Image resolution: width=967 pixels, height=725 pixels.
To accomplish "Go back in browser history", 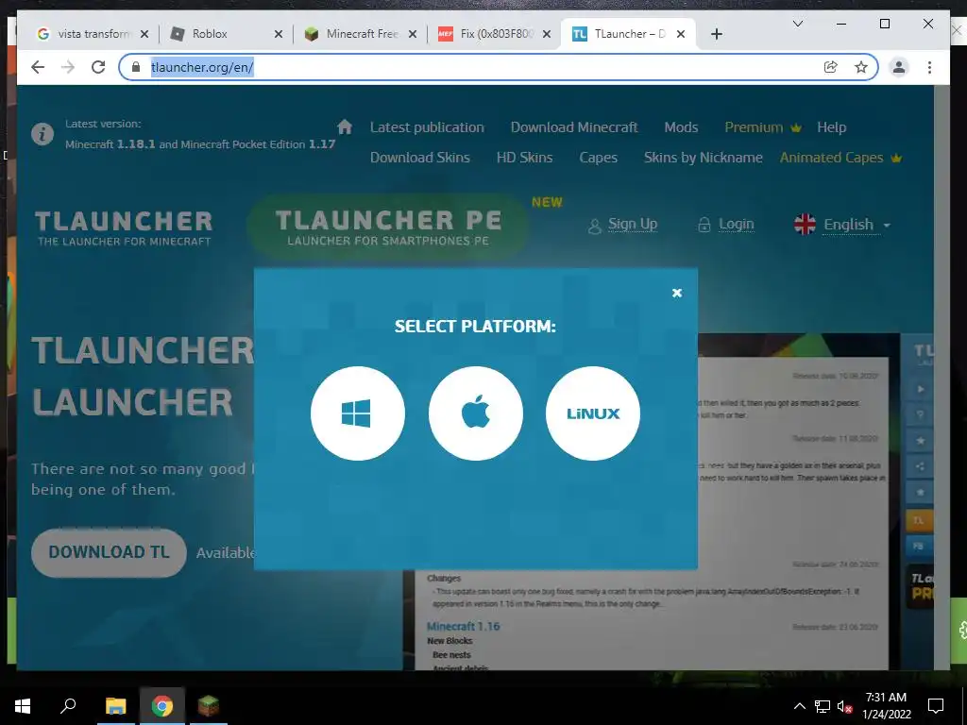I will click(x=38, y=67).
